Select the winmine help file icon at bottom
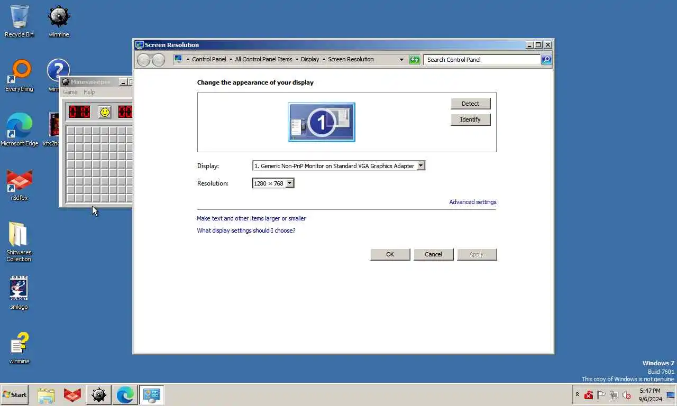Screen dimensions: 677x406 pos(19,347)
